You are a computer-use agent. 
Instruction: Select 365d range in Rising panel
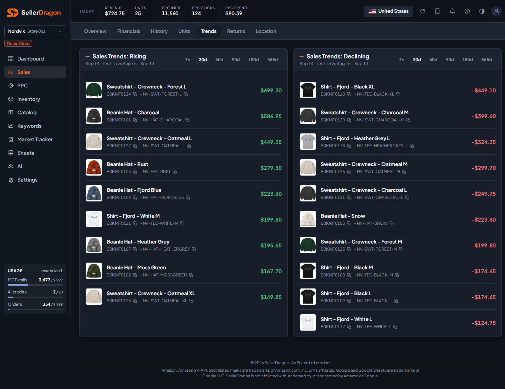pyautogui.click(x=273, y=60)
